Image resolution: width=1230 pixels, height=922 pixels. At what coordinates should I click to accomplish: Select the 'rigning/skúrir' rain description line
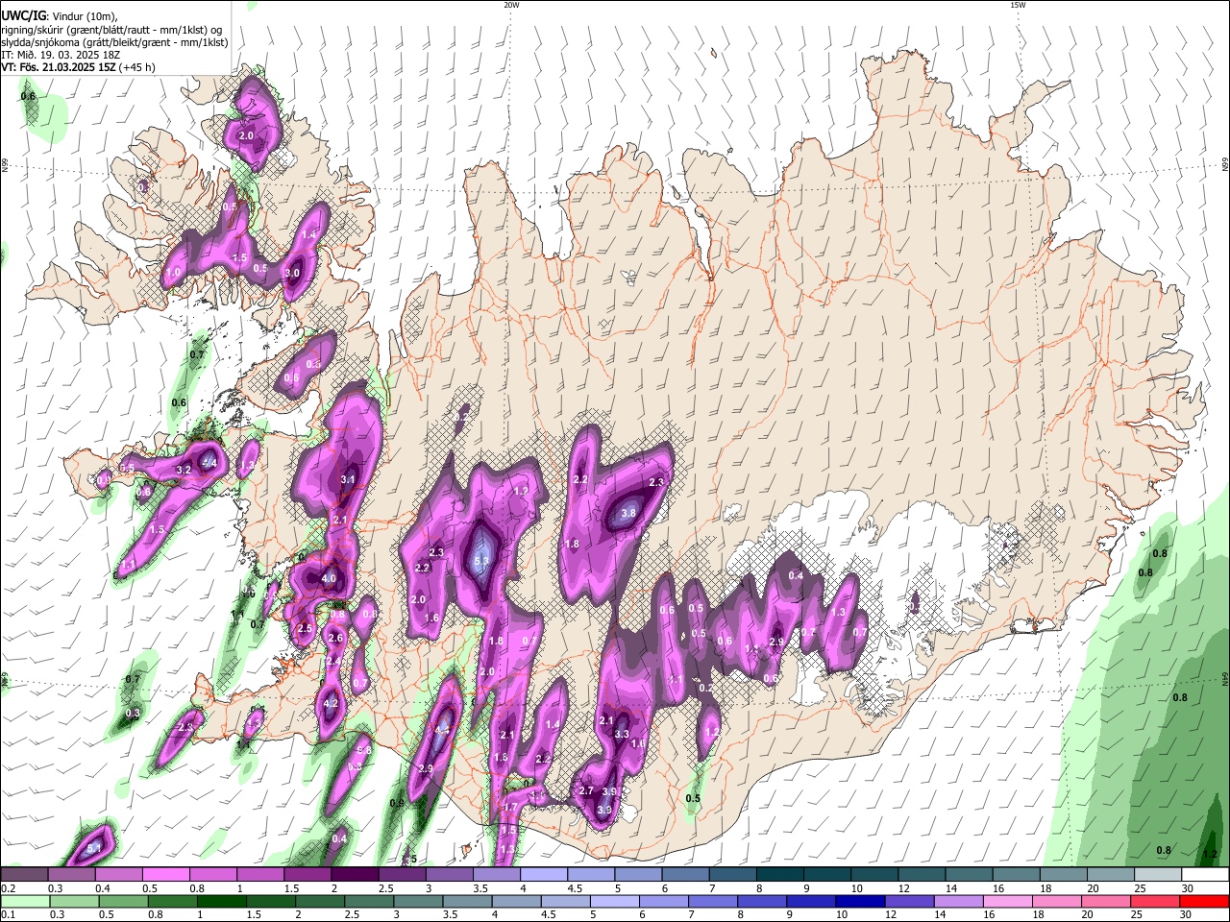(111, 30)
